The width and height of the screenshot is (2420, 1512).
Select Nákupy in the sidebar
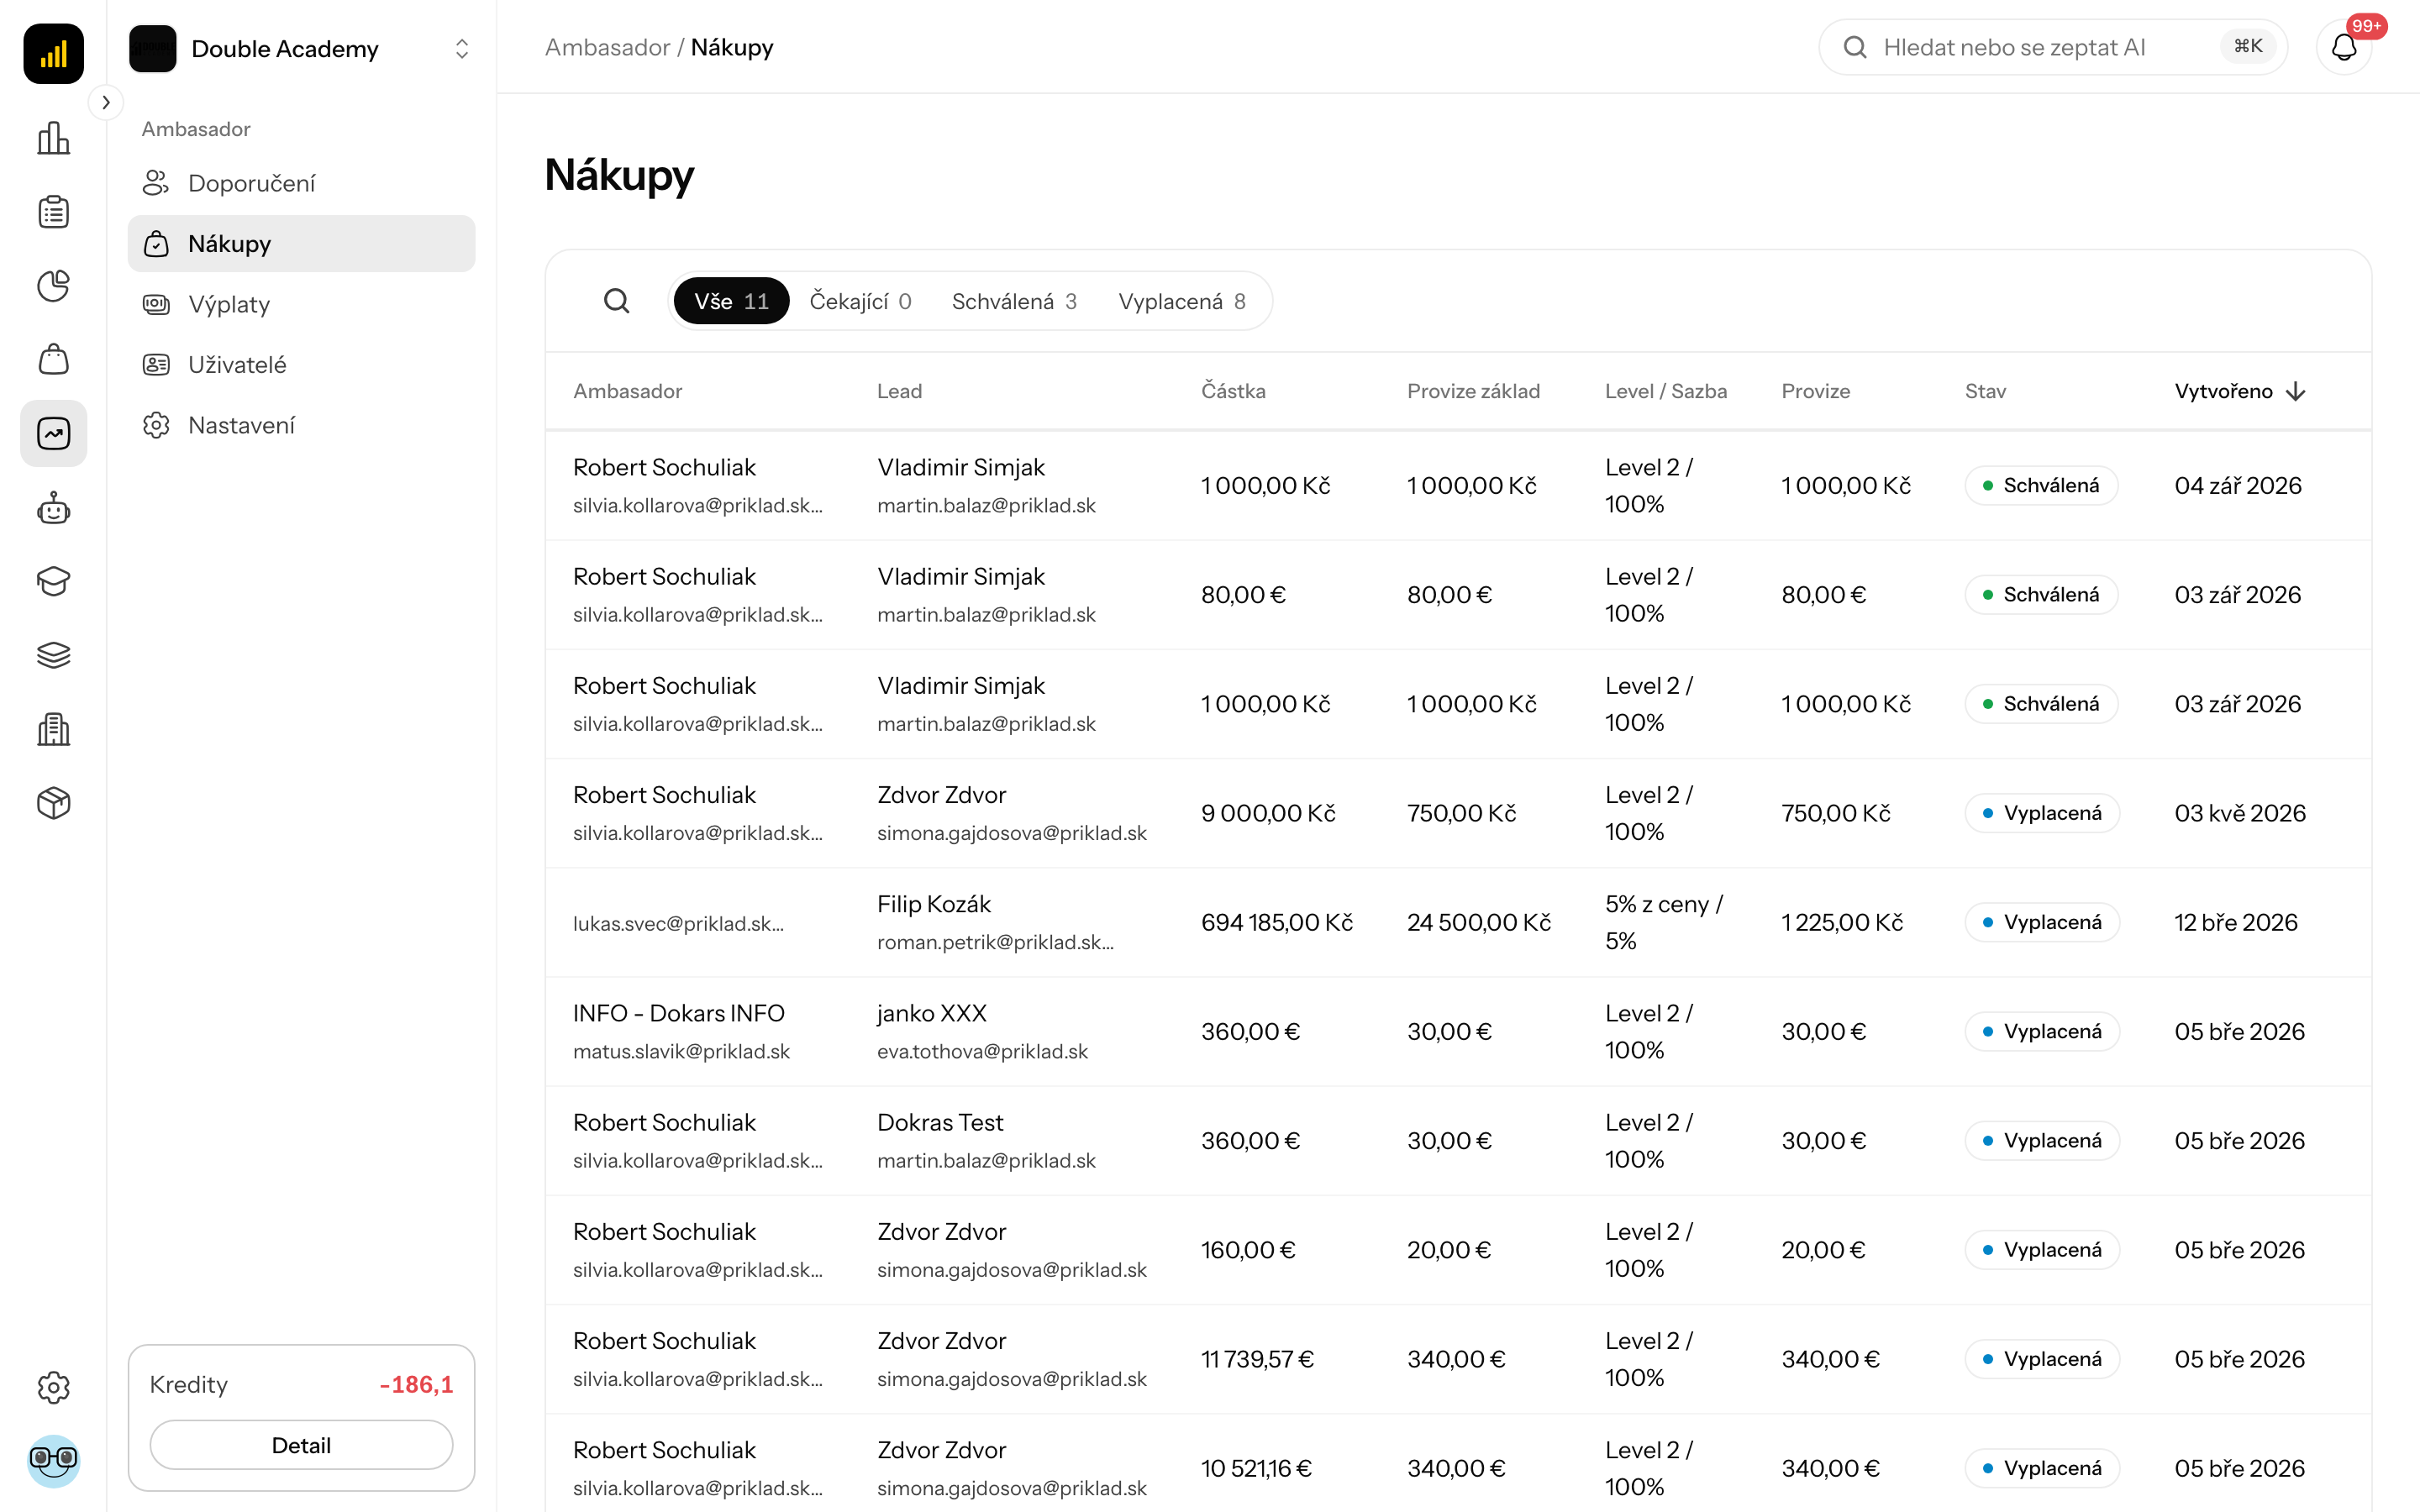(x=301, y=243)
